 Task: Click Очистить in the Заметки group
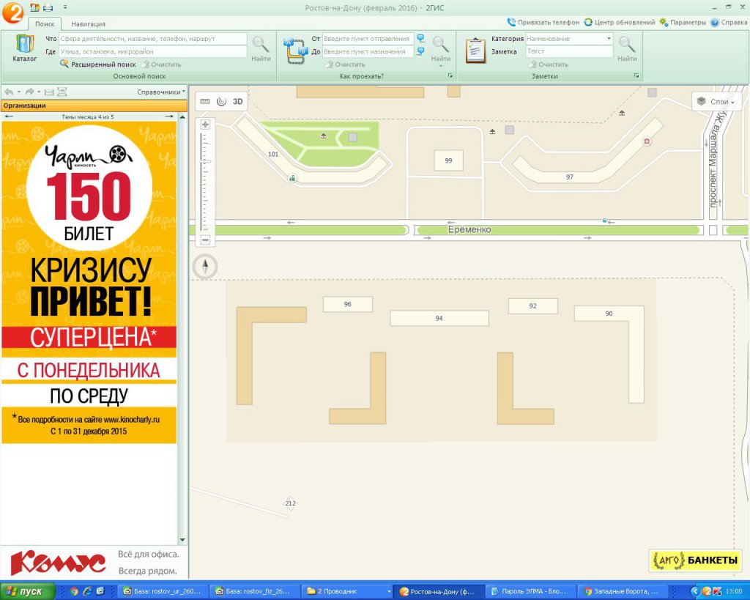click(549, 64)
